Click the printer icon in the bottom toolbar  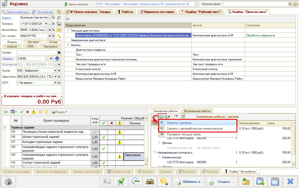(x=9, y=182)
